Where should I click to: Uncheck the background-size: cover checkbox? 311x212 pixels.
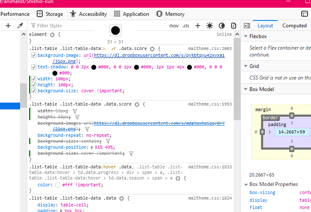[x=34, y=91]
